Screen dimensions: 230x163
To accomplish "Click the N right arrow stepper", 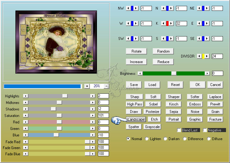I will [171, 8].
